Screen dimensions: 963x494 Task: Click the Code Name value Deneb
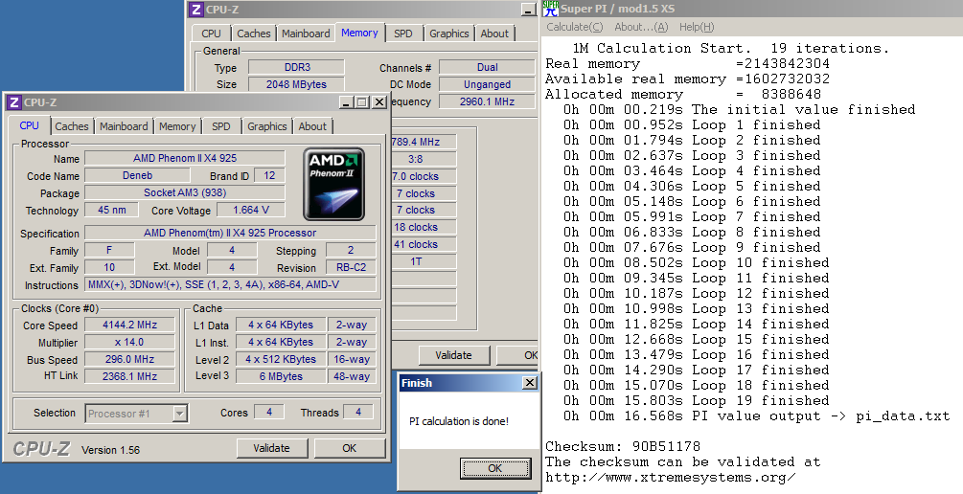click(x=138, y=175)
